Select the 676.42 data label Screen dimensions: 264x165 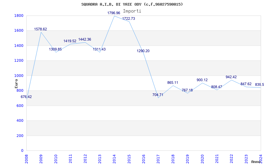(x=26, y=97)
